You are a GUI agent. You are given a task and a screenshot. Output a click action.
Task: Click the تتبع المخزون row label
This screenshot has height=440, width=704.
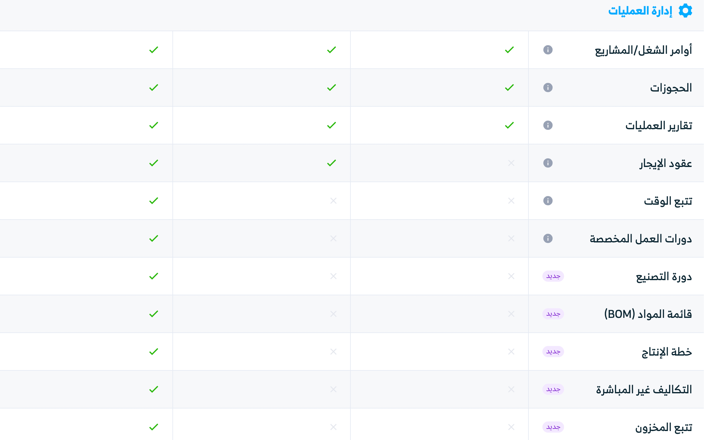click(x=663, y=427)
